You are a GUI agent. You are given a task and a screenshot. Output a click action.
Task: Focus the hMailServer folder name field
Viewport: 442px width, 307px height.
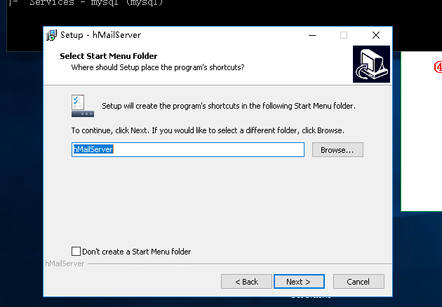click(x=188, y=149)
